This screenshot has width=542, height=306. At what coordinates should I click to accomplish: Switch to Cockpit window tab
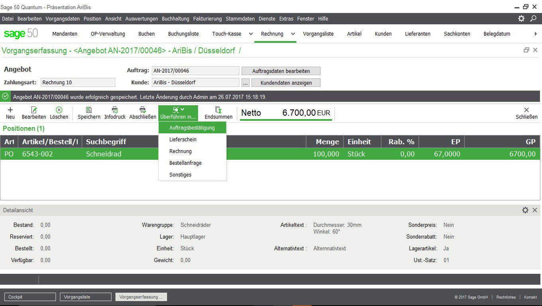coord(30,297)
